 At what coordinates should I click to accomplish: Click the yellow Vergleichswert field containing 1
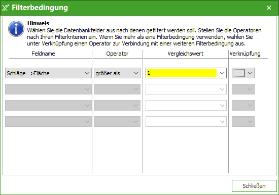[x=182, y=73]
